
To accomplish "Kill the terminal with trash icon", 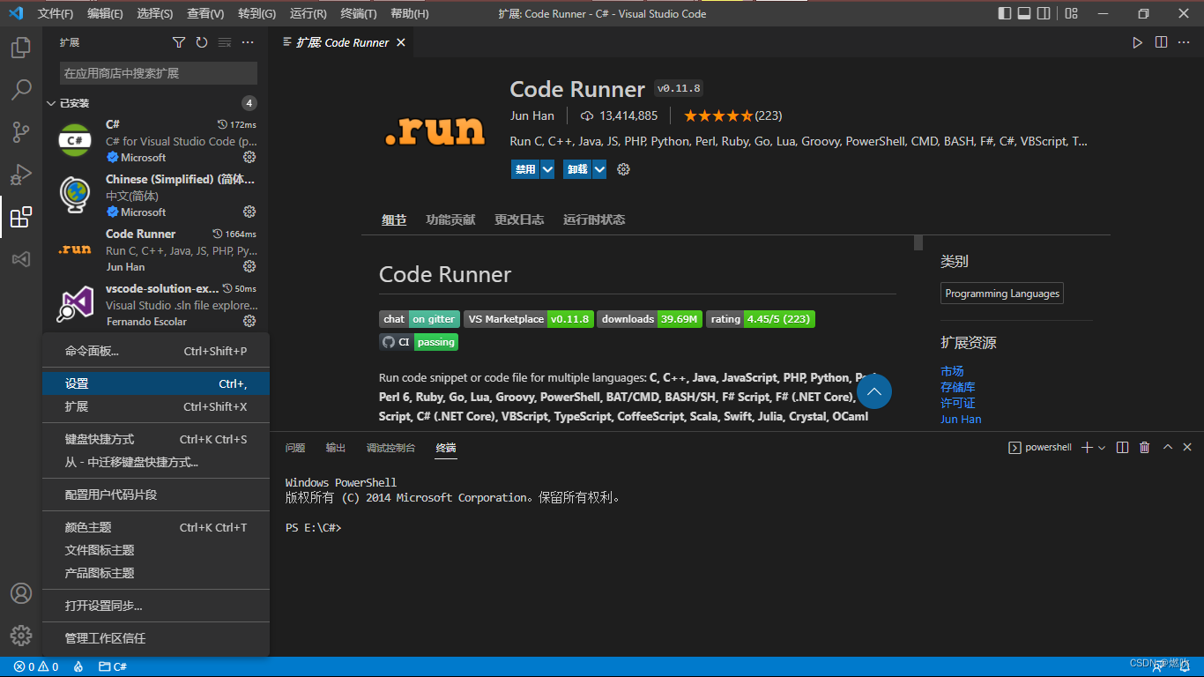I will coord(1145,448).
